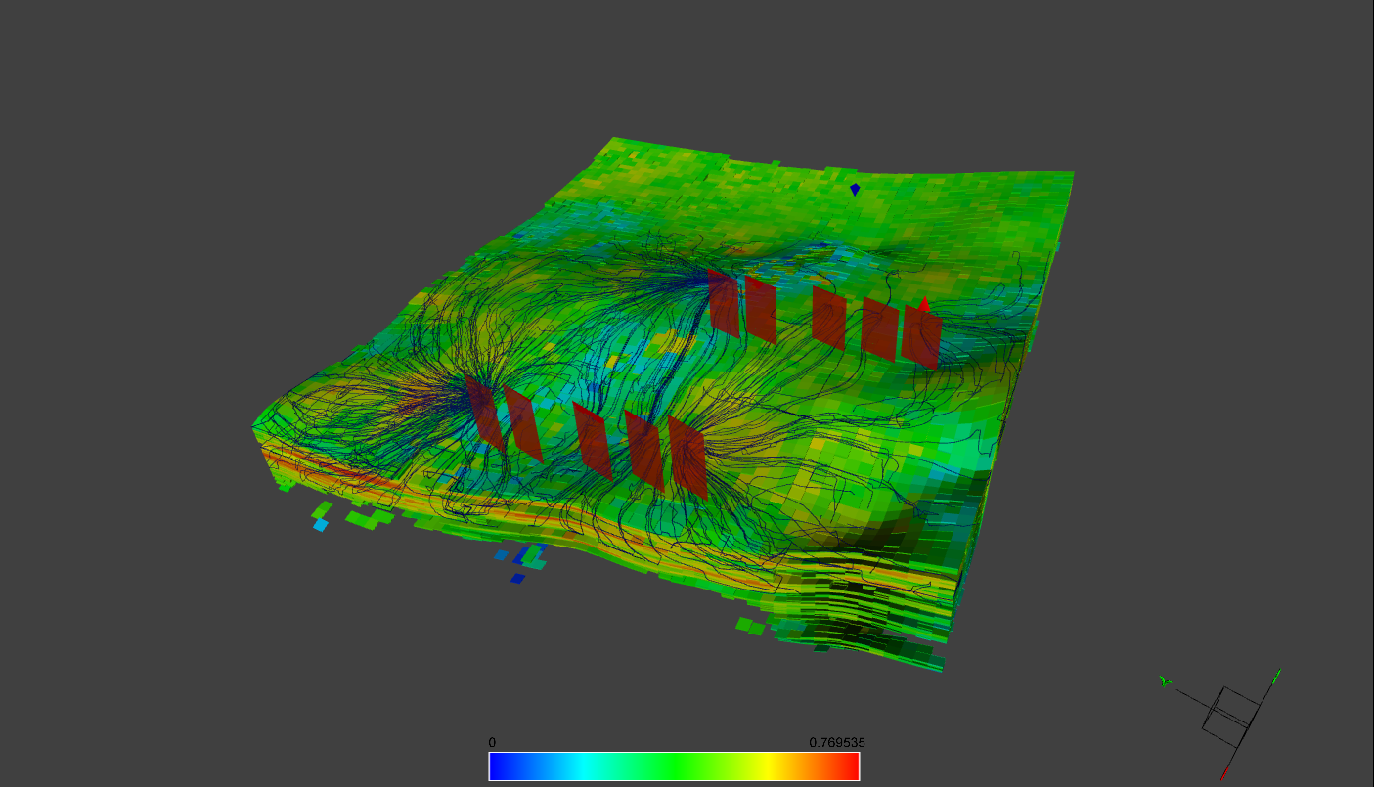
Task: Click the green Y axis label glyph
Action: [x=1165, y=680]
